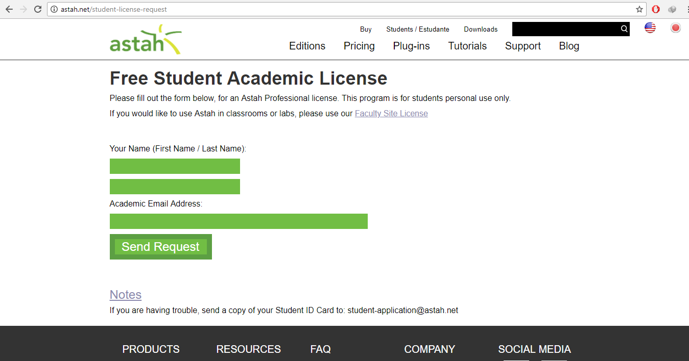Visit the Blog page
689x361 pixels.
click(x=569, y=46)
